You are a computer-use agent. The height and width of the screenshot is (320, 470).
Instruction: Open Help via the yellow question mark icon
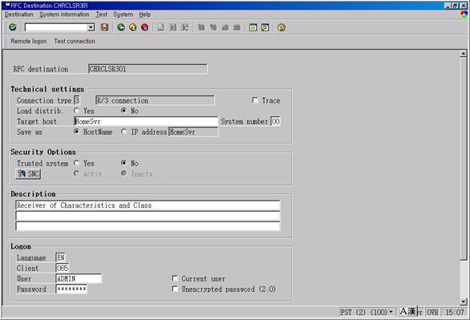click(x=282, y=27)
